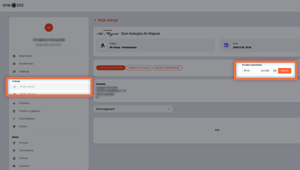Open Moje konto menu item
300x170 pixels.
(x=26, y=56)
